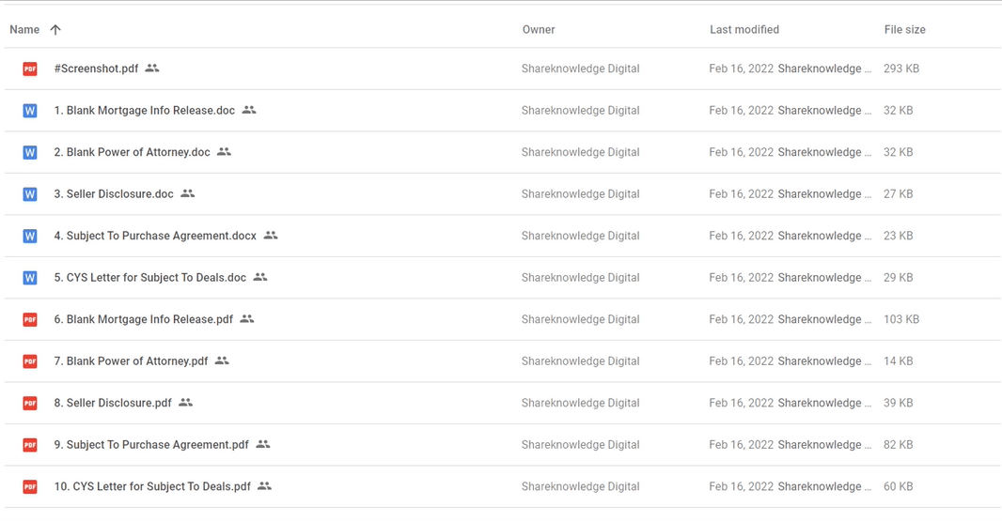Click Shareknowledge Digital owner of #Screenshot.pdf
Screen dimensions: 1002x521
tap(580, 69)
